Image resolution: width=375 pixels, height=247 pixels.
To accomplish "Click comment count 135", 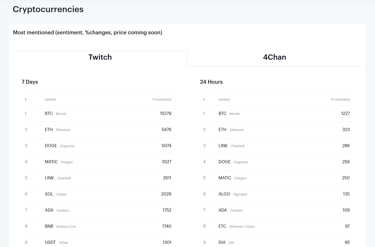I will tap(346, 194).
